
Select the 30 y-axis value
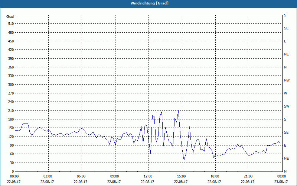12,163
